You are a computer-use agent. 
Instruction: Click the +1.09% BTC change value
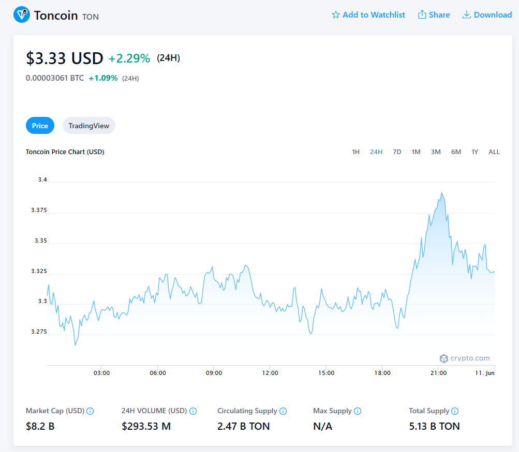pos(103,78)
